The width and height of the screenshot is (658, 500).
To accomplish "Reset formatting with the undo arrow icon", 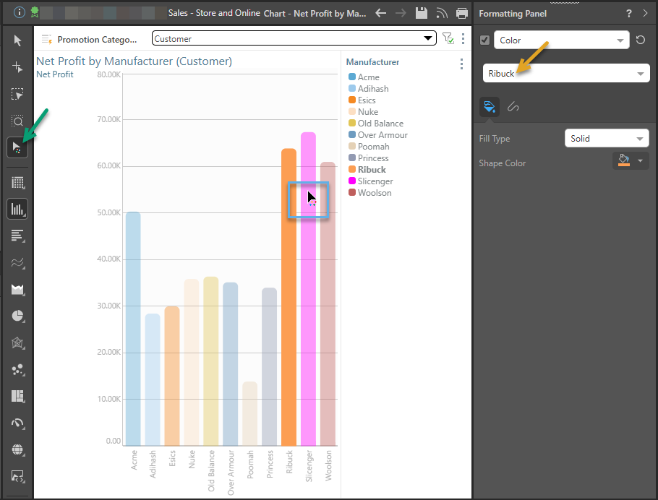I will pyautogui.click(x=641, y=40).
